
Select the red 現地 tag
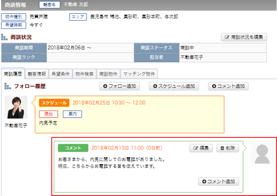48,114
